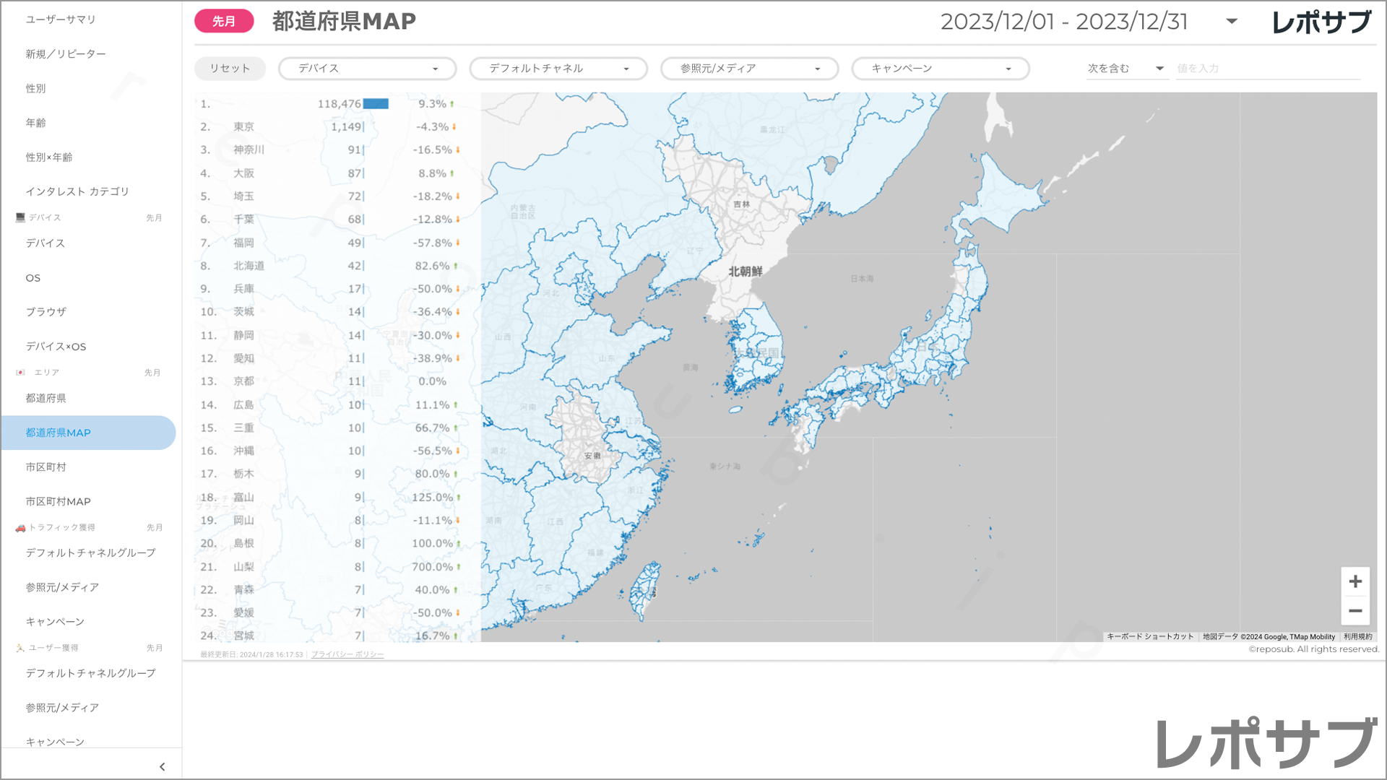Viewport: 1387px width, 780px height.
Task: Open the プライバシーポリシー link
Action: pyautogui.click(x=347, y=655)
